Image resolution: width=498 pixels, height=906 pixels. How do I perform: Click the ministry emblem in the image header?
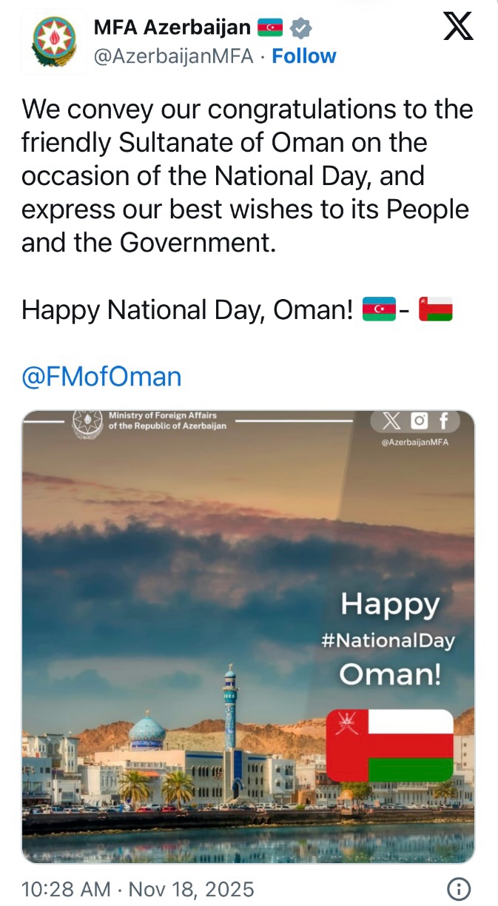[x=87, y=422]
